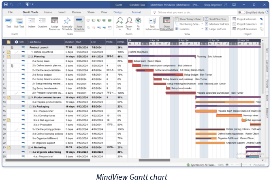Viewport: 271px width, 183px height.
Task: Open the Research side panel tab
Action: [267, 113]
